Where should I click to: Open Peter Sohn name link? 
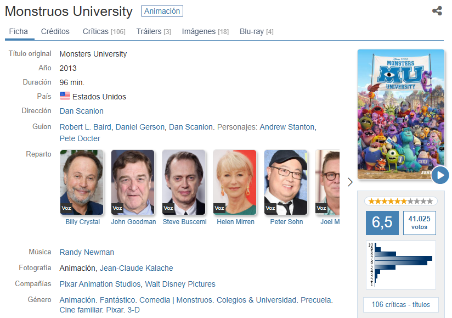coord(286,222)
